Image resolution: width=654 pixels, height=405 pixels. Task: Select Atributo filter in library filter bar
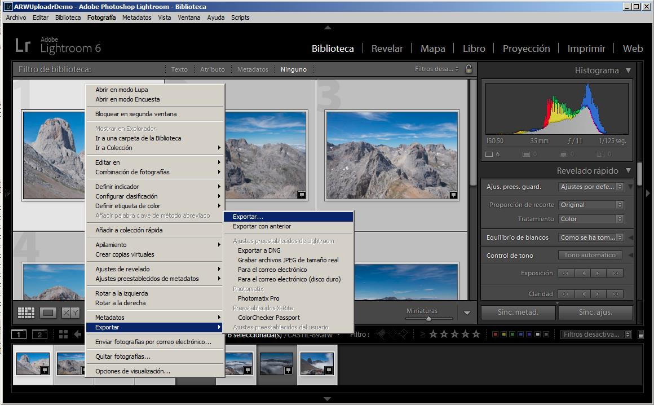tap(213, 69)
